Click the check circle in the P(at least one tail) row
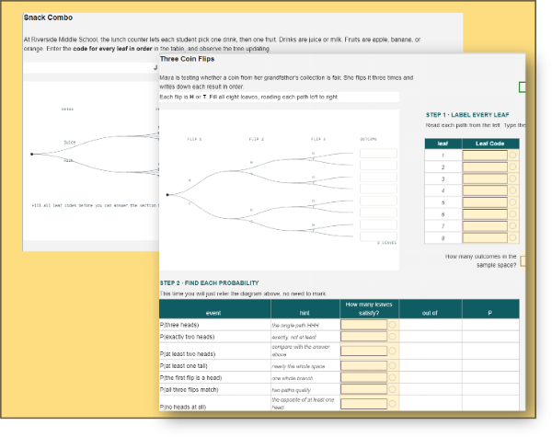The height and width of the screenshot is (437, 552). click(392, 366)
